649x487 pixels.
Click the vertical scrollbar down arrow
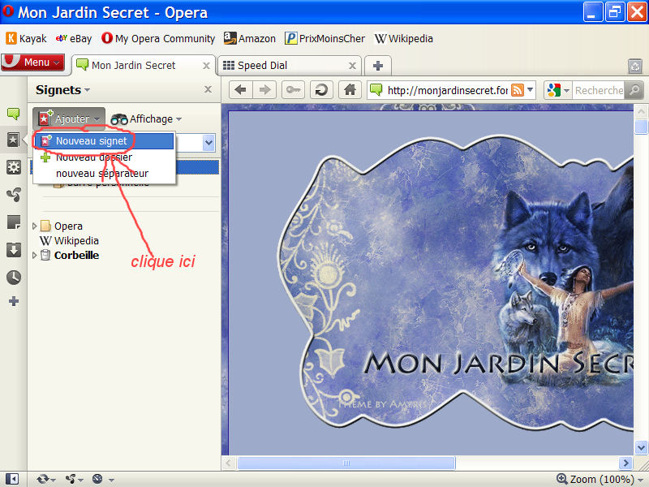tap(641, 447)
